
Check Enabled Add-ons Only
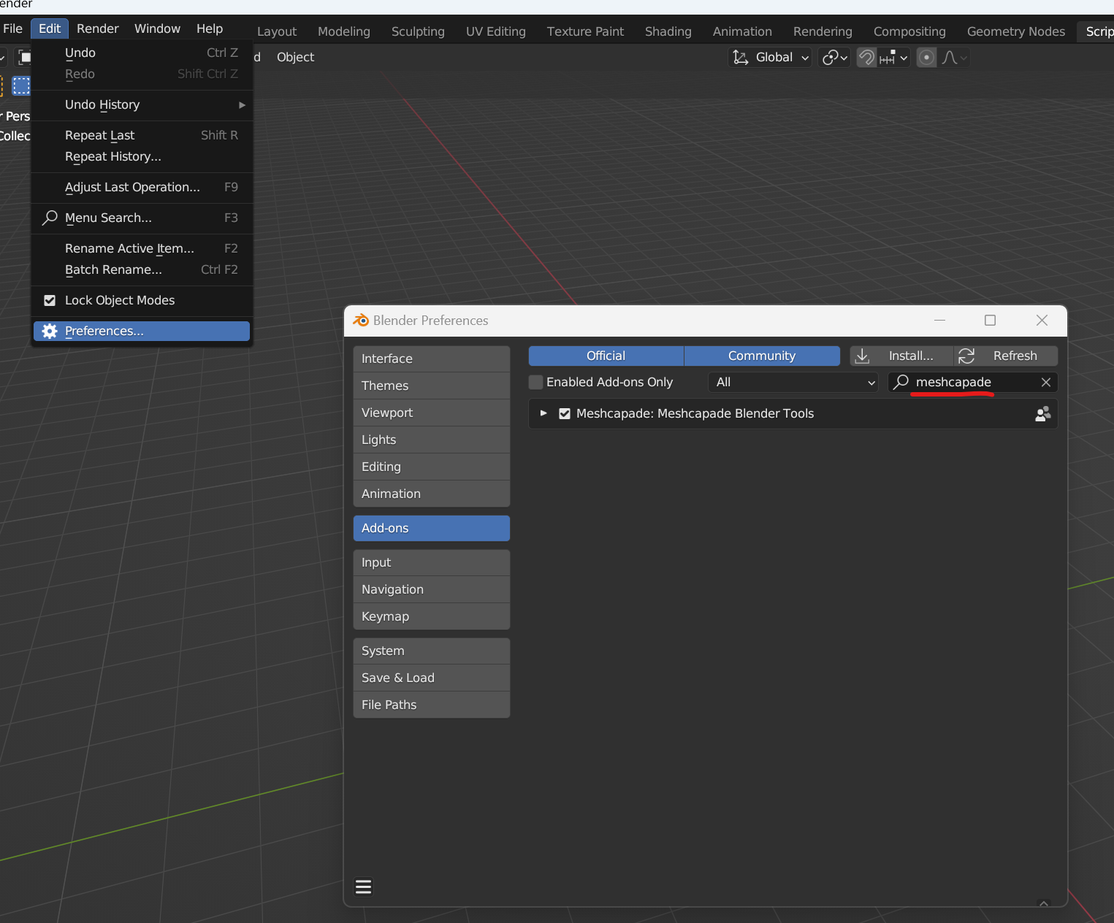click(537, 382)
